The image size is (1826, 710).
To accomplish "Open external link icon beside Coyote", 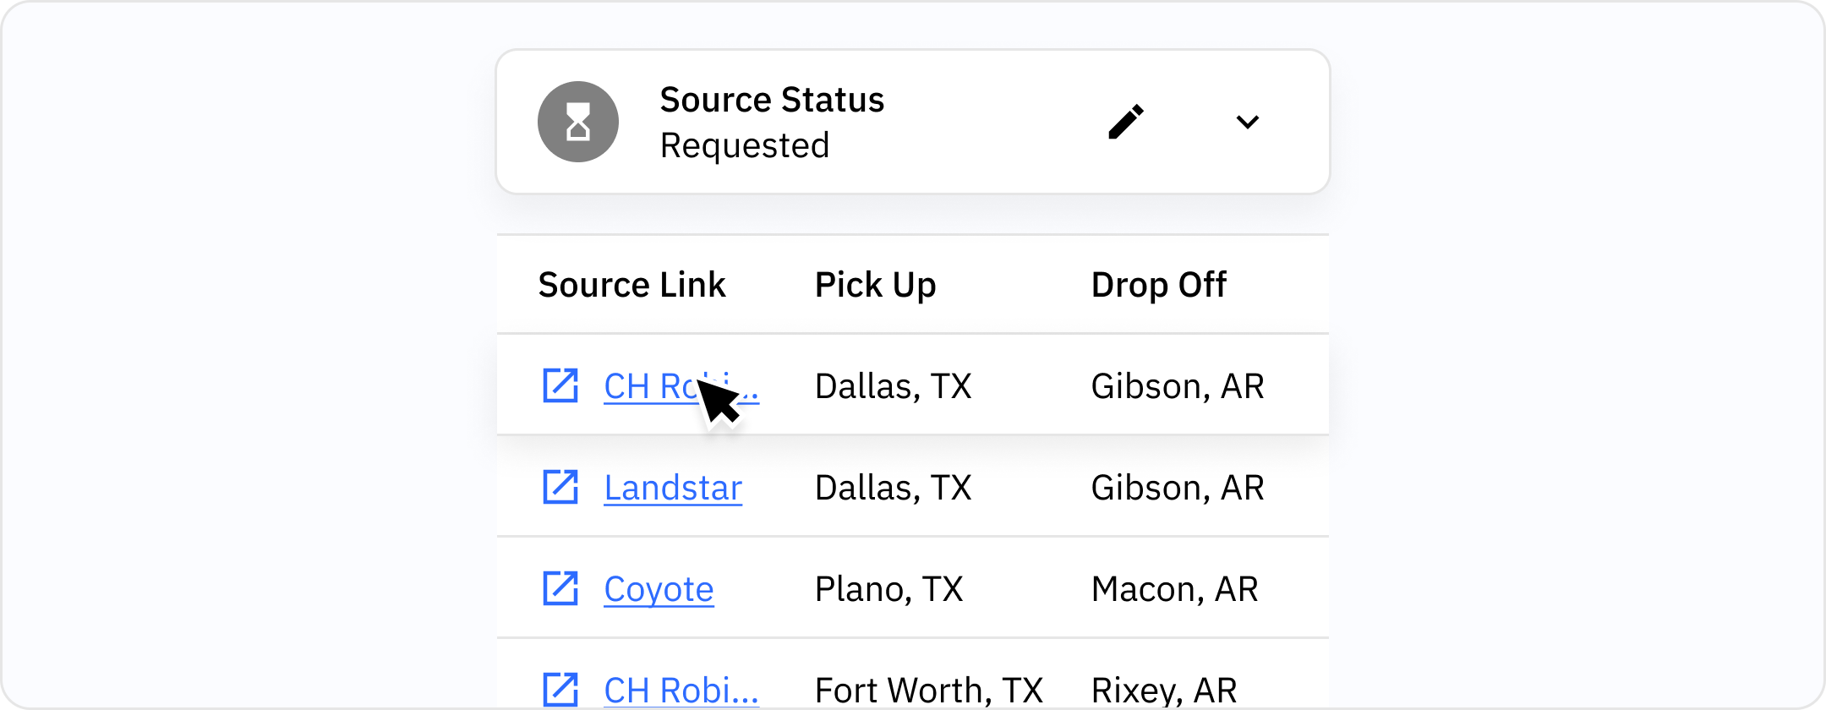I will 560,588.
